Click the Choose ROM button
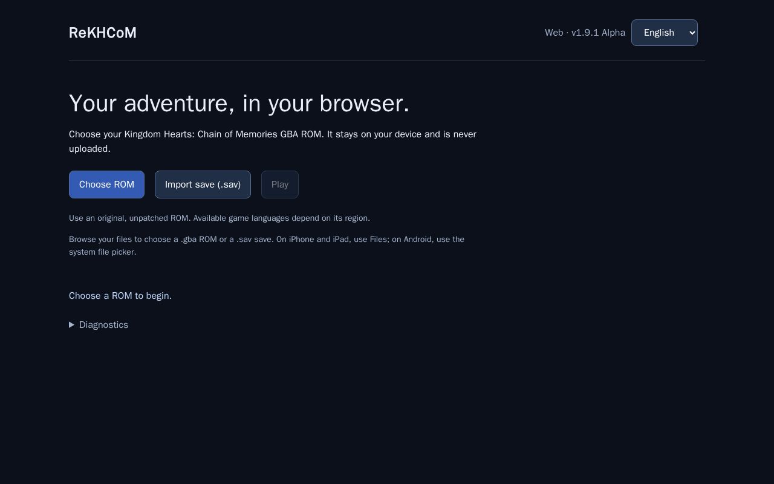 tap(106, 185)
